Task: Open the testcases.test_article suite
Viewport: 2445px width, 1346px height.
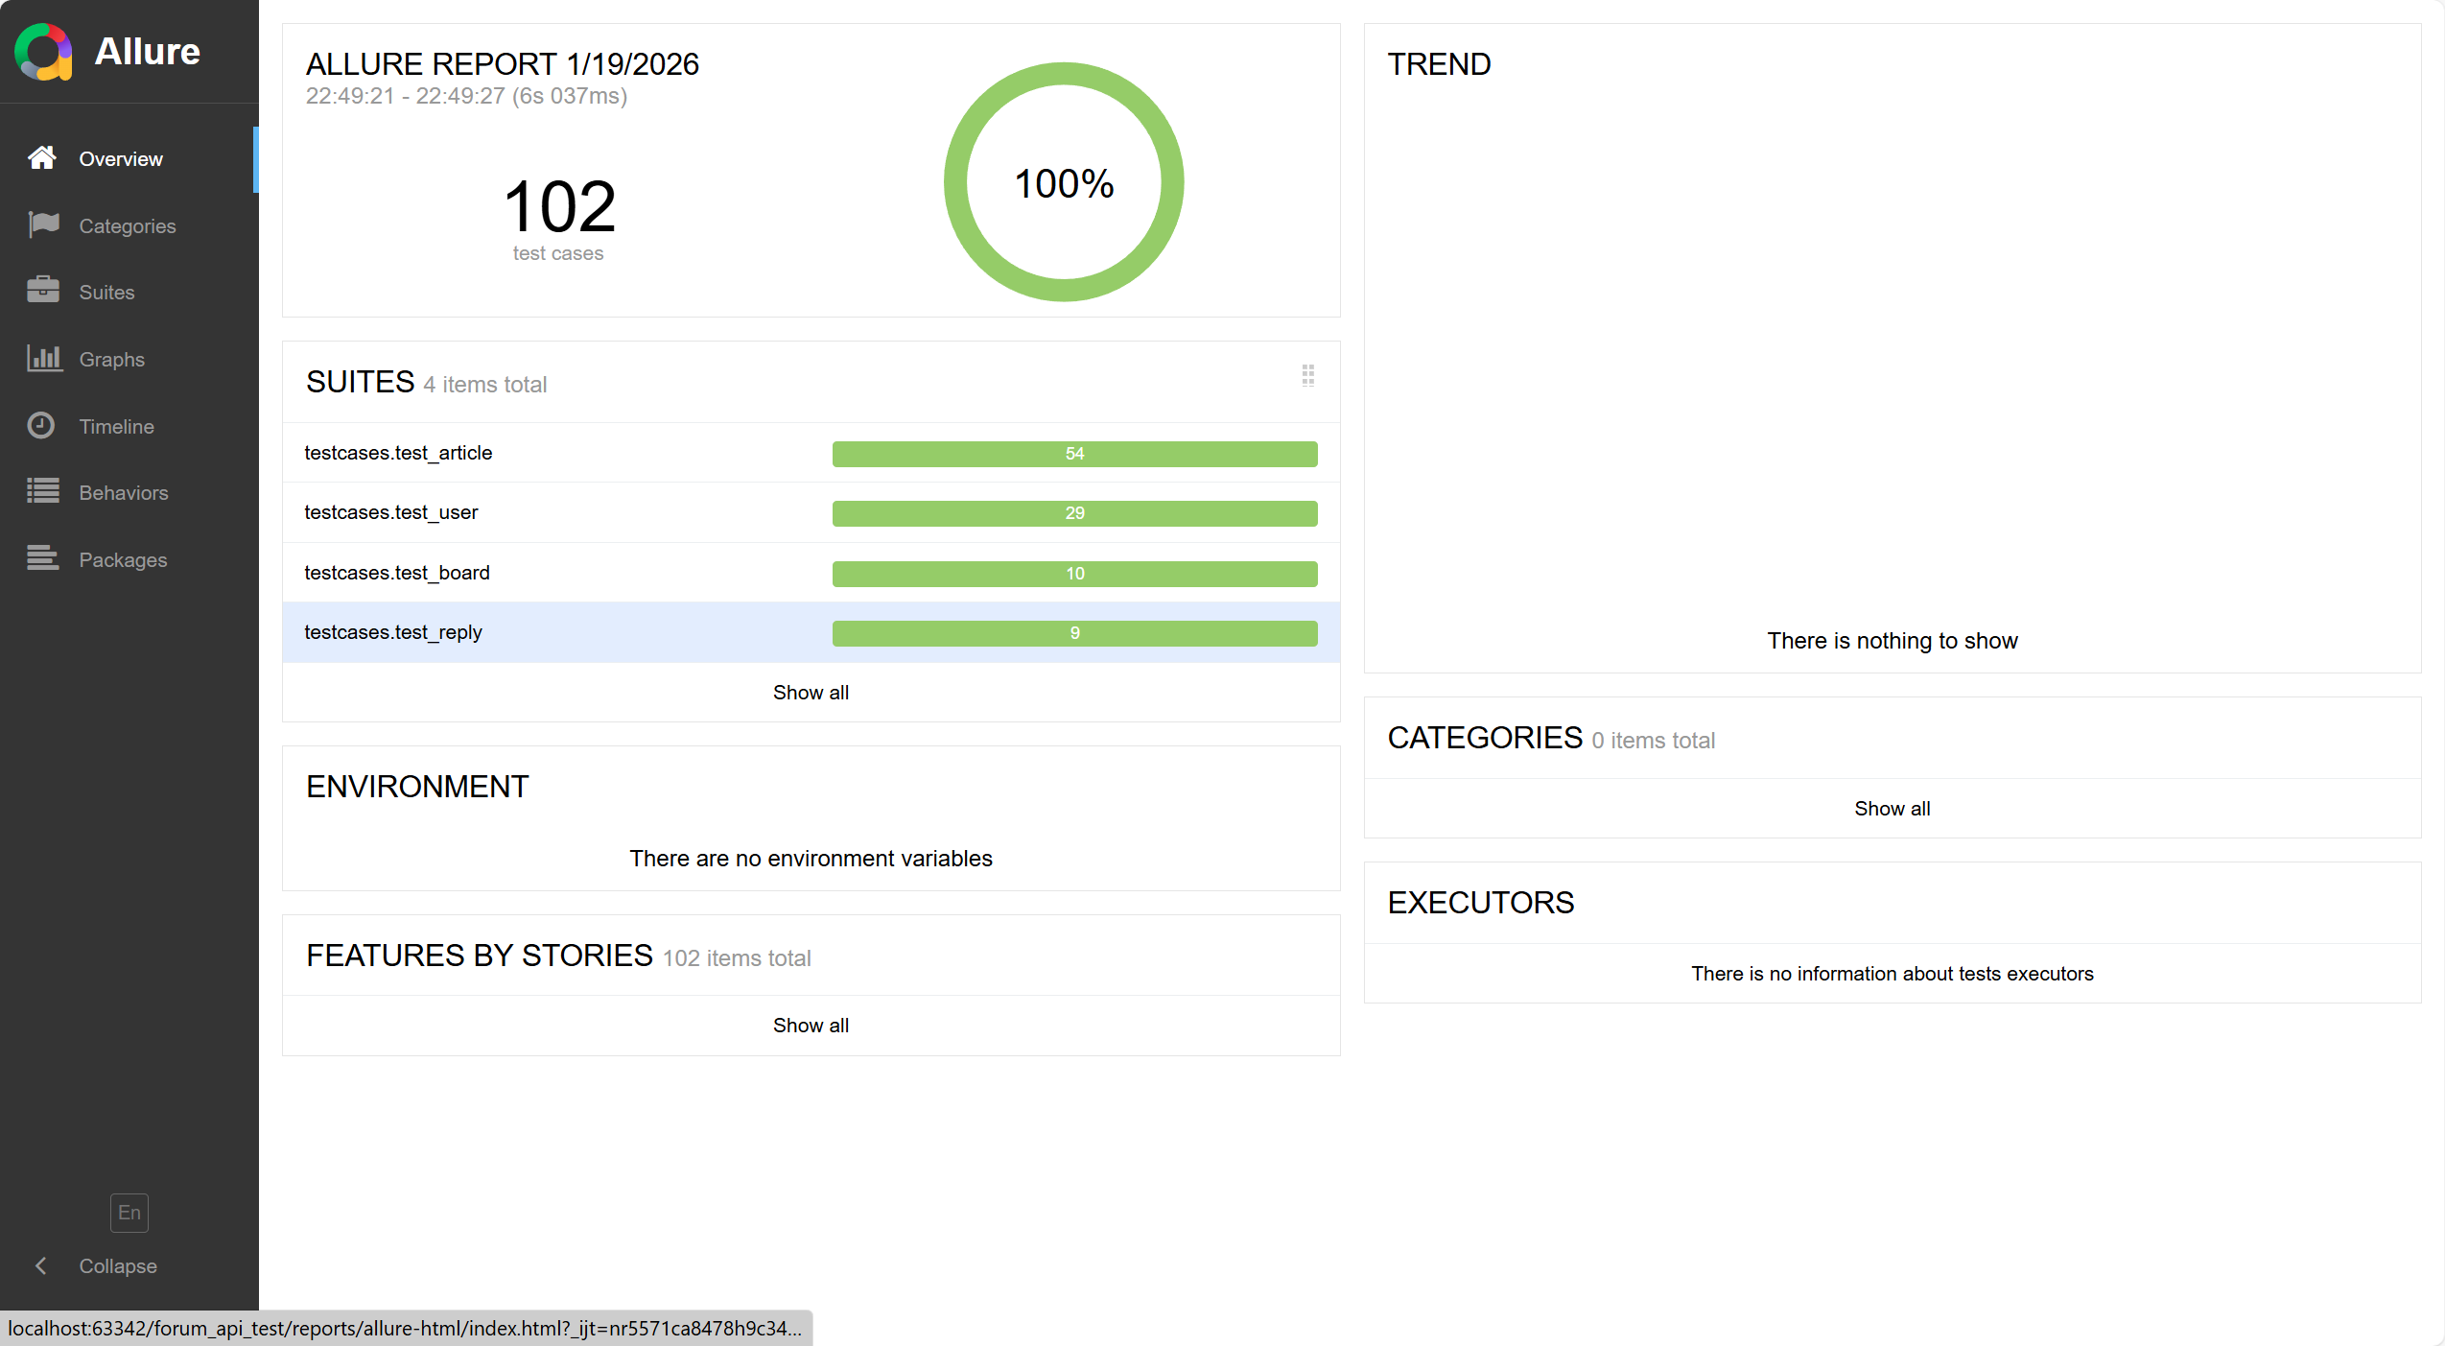Action: point(398,453)
